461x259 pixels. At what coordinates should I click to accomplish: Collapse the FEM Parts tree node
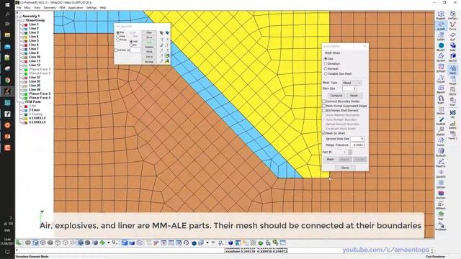point(20,102)
